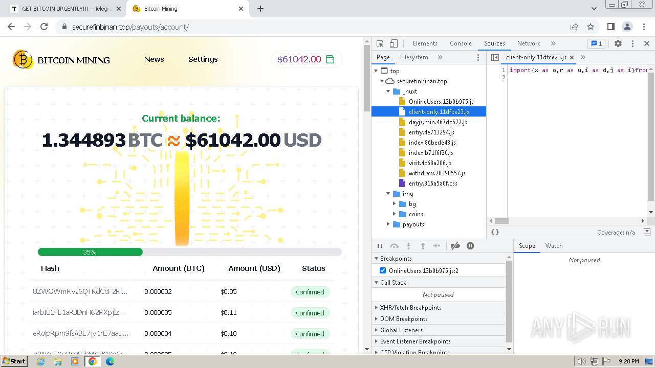Click the News link
The image size is (655, 368).
[x=154, y=59]
